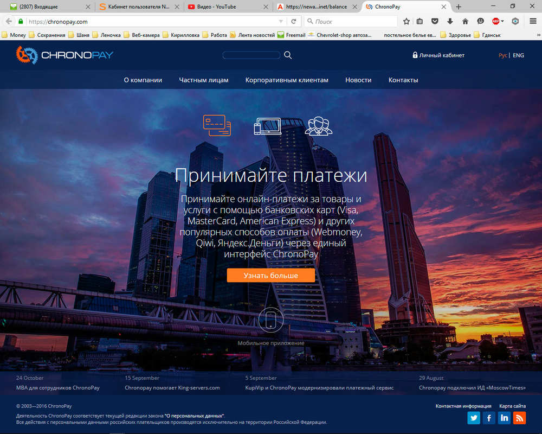Viewport: 542px width, 434px height.
Task: Open the Здоровье bookmark folder
Action: click(456, 35)
